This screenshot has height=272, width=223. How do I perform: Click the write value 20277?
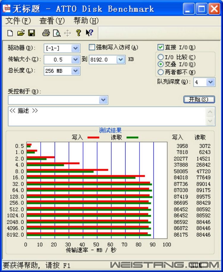(181, 159)
